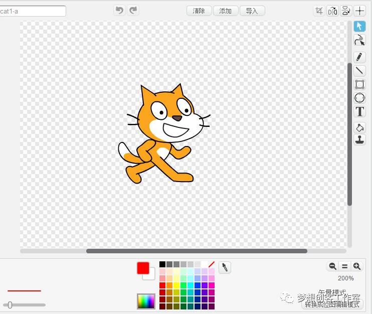Adjust the line width slider
The image size is (372, 314).
[10, 305]
